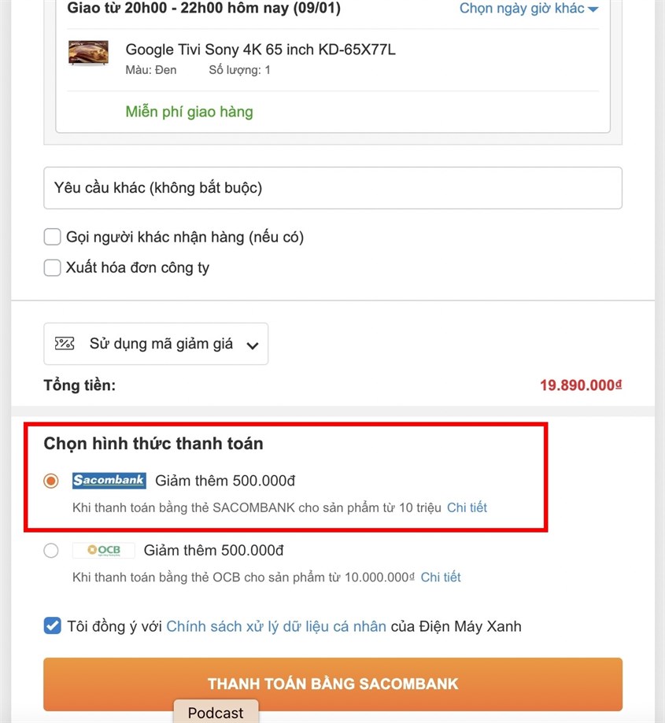
Task: Click the Sacombank logo
Action: [x=109, y=481]
